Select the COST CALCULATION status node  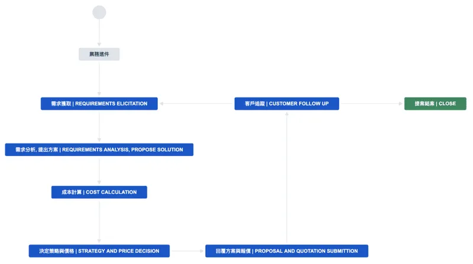click(99, 192)
